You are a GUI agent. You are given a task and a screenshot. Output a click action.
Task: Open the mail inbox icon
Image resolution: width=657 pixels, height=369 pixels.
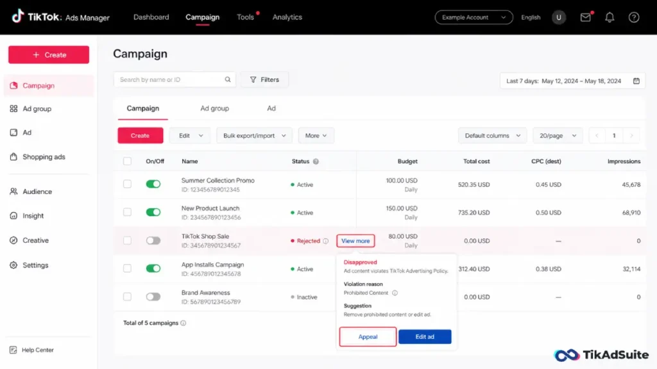[x=585, y=17]
